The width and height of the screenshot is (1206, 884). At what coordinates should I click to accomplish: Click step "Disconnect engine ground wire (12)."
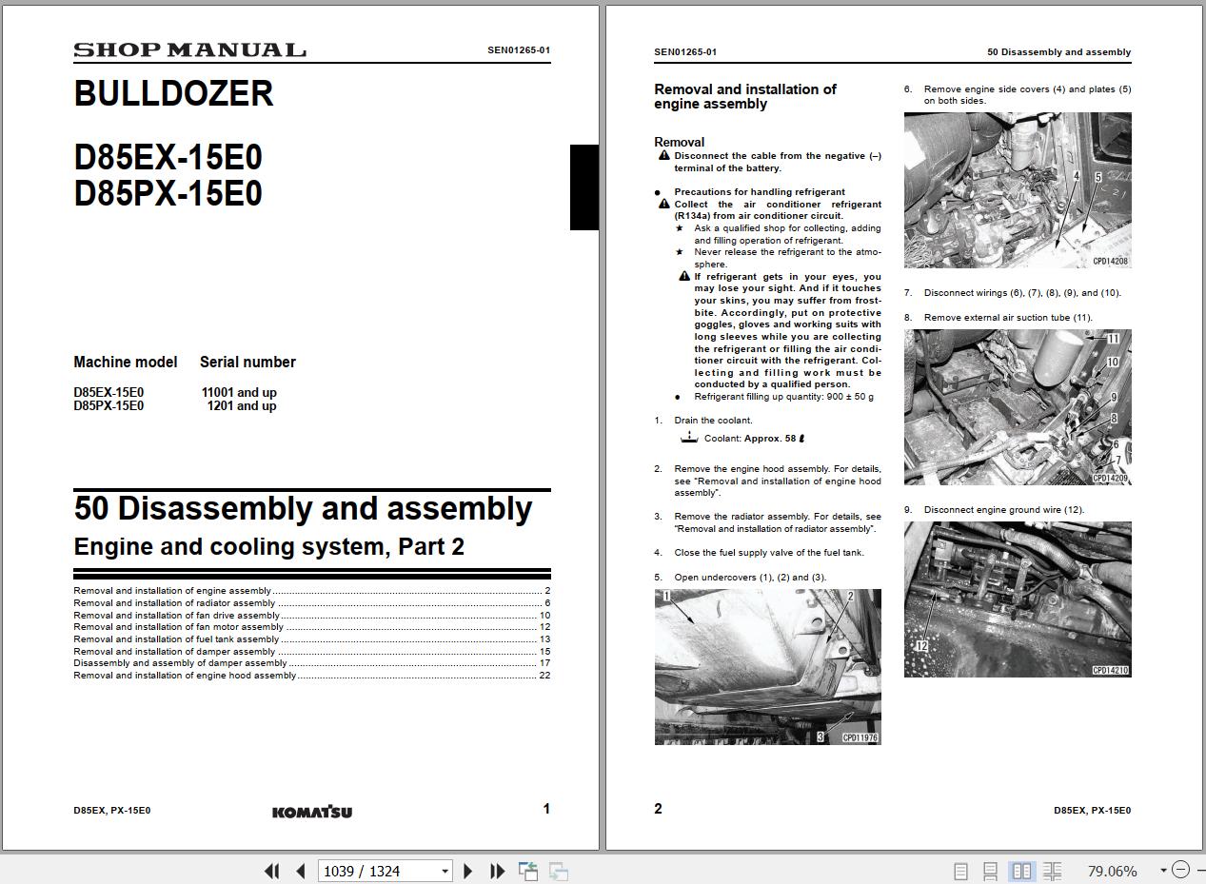pos(1004,510)
